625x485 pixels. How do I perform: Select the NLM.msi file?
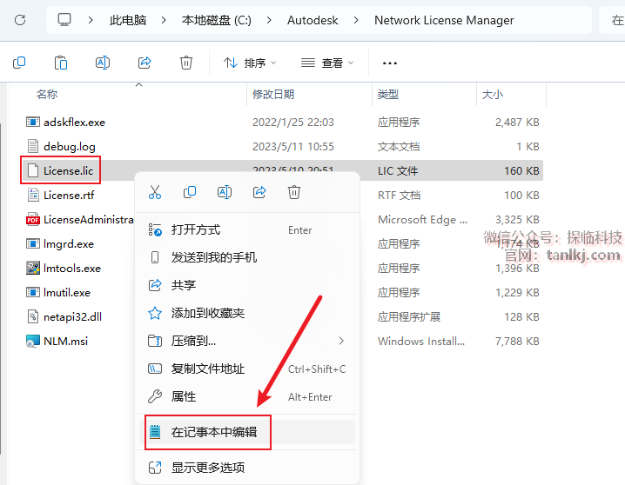66,341
